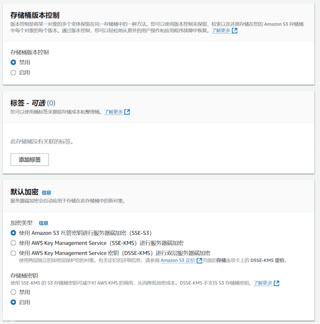Screen dimensions: 320x324
Task: Choose DSSE-KMS dual-layer encryption option
Action: pos(13,253)
